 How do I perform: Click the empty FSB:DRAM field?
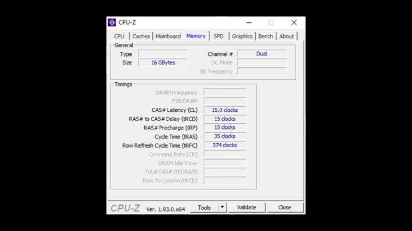[225, 101]
